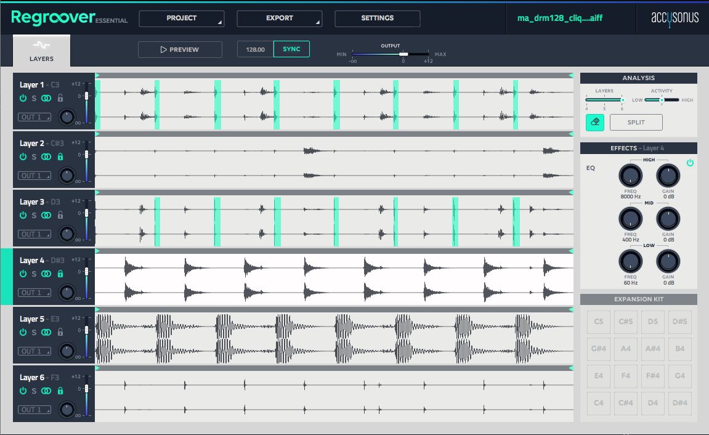Viewport: 709px width, 435px height.
Task: Toggle power for Layer 1
Action: [x=23, y=98]
